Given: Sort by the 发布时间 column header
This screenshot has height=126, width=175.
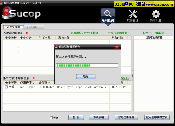Looking at the screenshot, I should [119, 38].
